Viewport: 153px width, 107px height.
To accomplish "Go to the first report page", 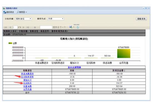I will click(x=6, y=27).
